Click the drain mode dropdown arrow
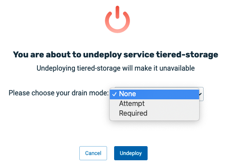 pos(200,94)
